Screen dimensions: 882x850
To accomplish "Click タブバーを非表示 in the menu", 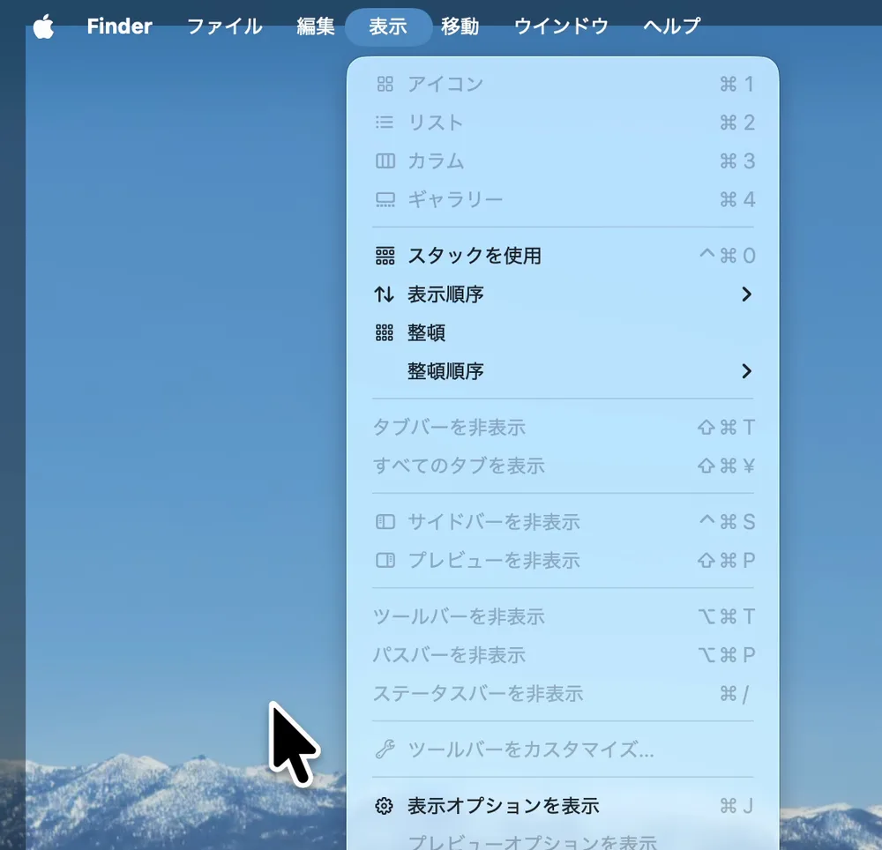I will pos(563,428).
